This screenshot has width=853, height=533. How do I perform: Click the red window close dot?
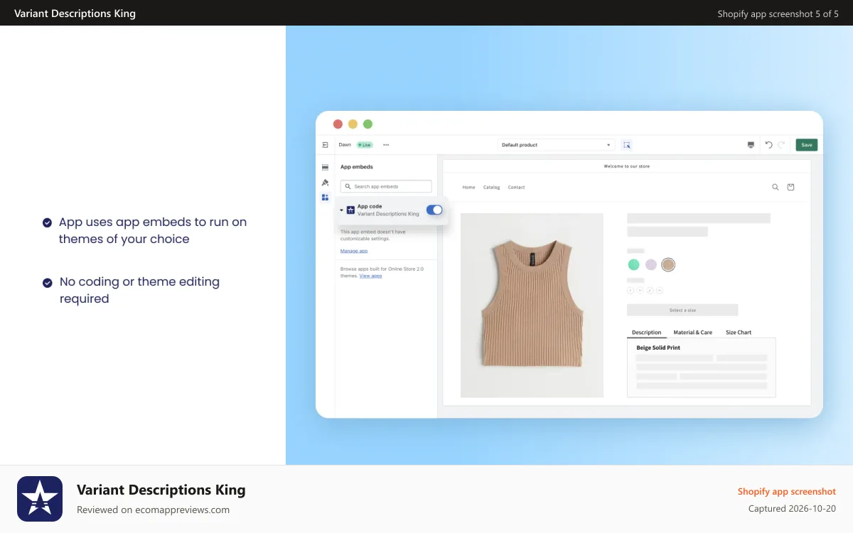[x=338, y=124]
